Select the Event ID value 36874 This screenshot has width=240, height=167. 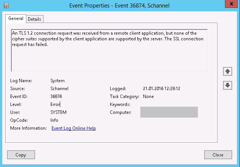pos(57,97)
